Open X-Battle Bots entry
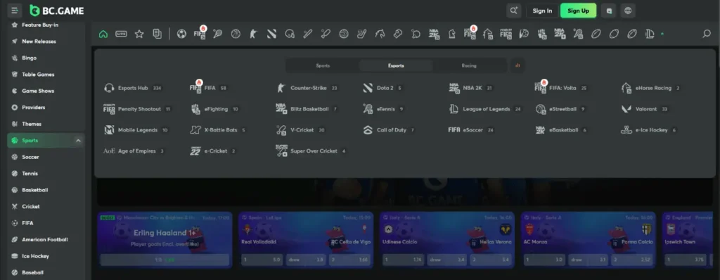The width and height of the screenshot is (720, 280). (x=219, y=130)
